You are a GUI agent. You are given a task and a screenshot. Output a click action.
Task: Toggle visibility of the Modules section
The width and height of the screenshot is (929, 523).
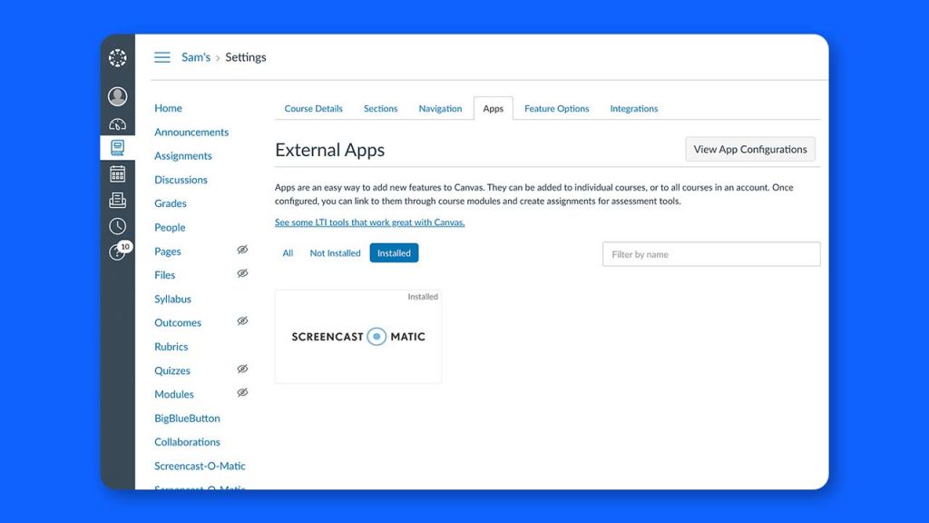243,391
